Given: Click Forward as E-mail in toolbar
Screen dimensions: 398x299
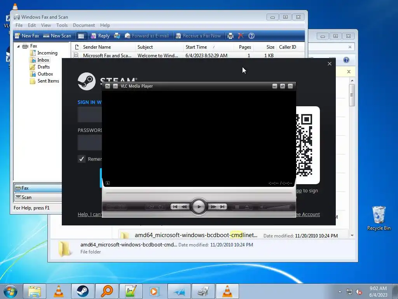Looking at the screenshot, I should 147,36.
